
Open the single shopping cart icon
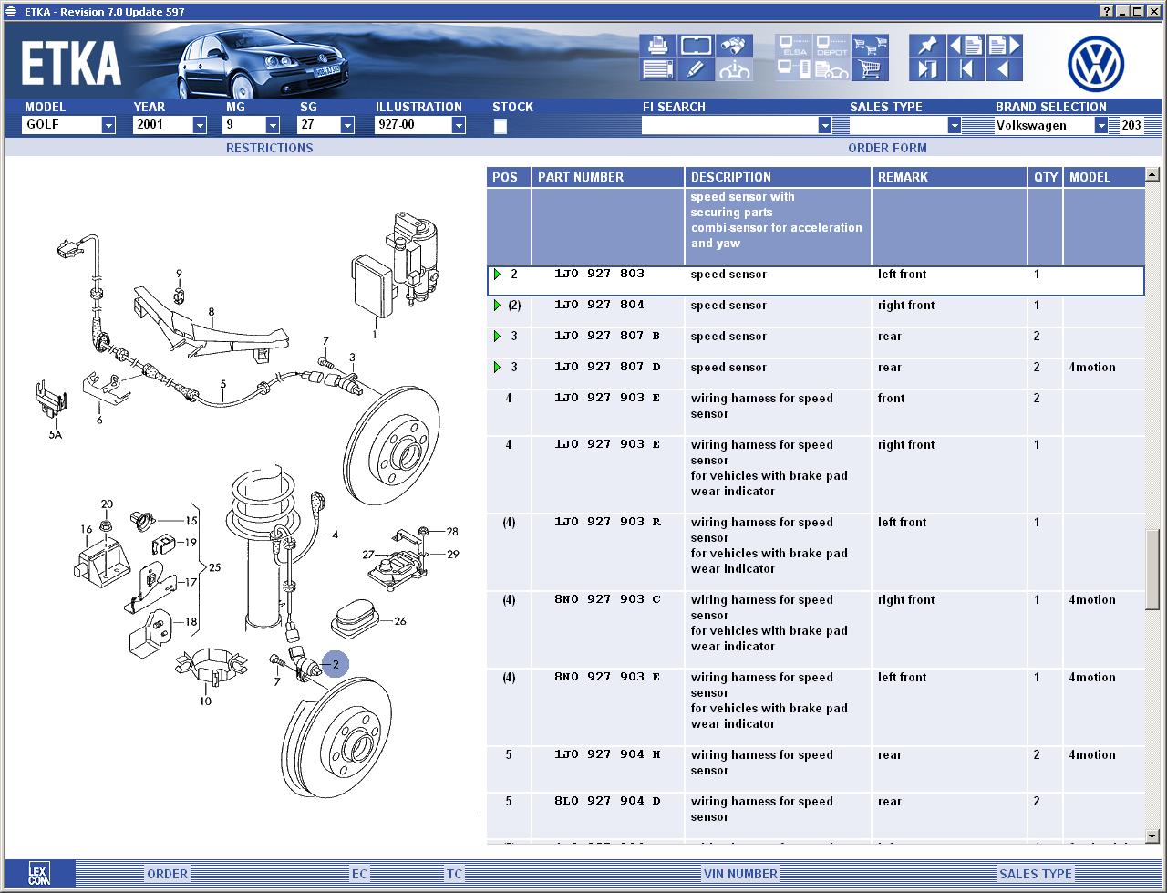click(x=870, y=69)
